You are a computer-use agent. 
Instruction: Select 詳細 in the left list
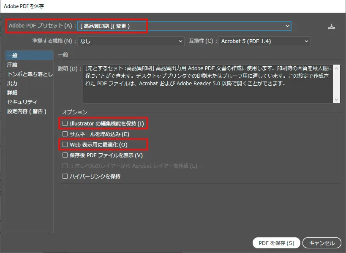[13, 92]
